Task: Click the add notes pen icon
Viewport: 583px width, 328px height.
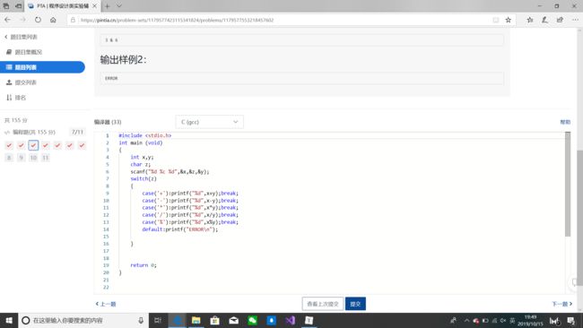Action: pyautogui.click(x=544, y=20)
